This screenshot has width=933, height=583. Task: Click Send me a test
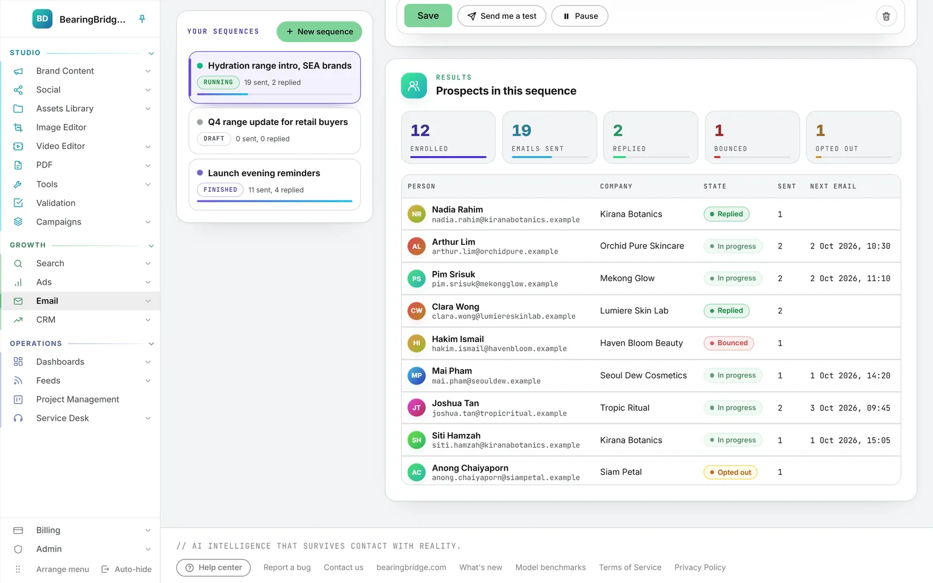(x=502, y=16)
